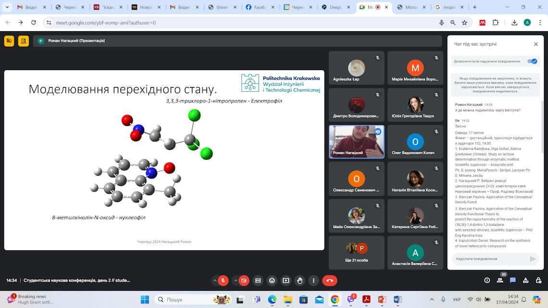Open the Breaking news widget
Screen dimensions: 548x308
[x=31, y=299]
